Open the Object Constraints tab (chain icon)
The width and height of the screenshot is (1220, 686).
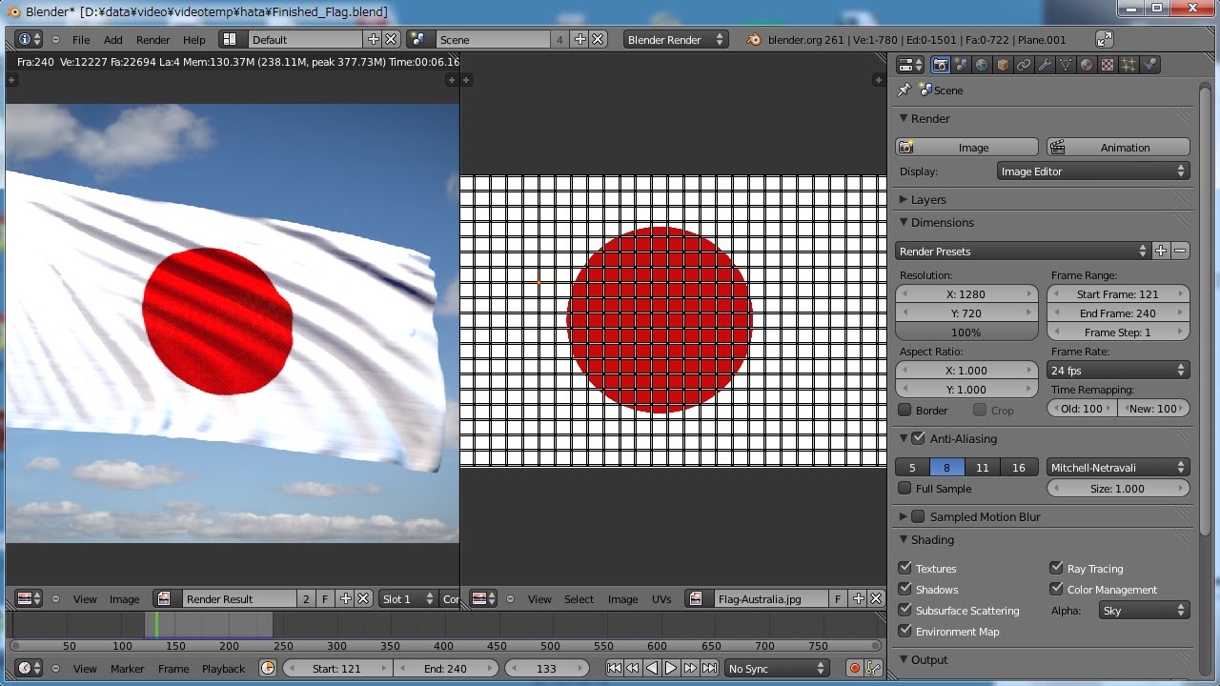(1024, 65)
